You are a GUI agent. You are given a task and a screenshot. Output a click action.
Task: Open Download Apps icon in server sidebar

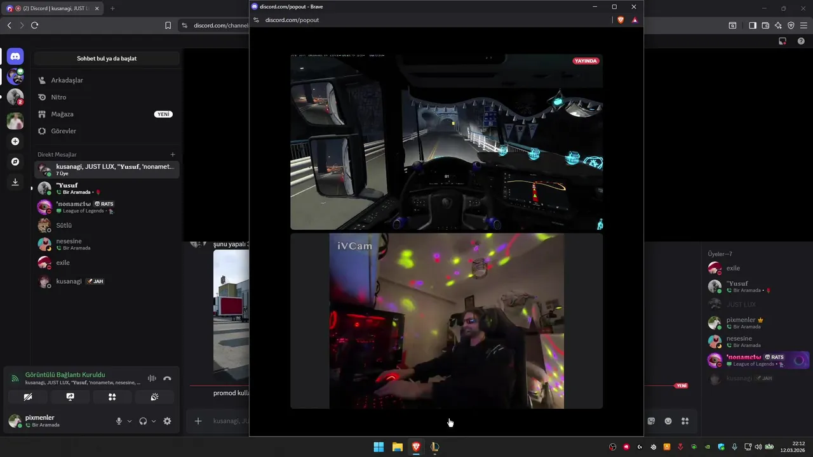(x=15, y=182)
